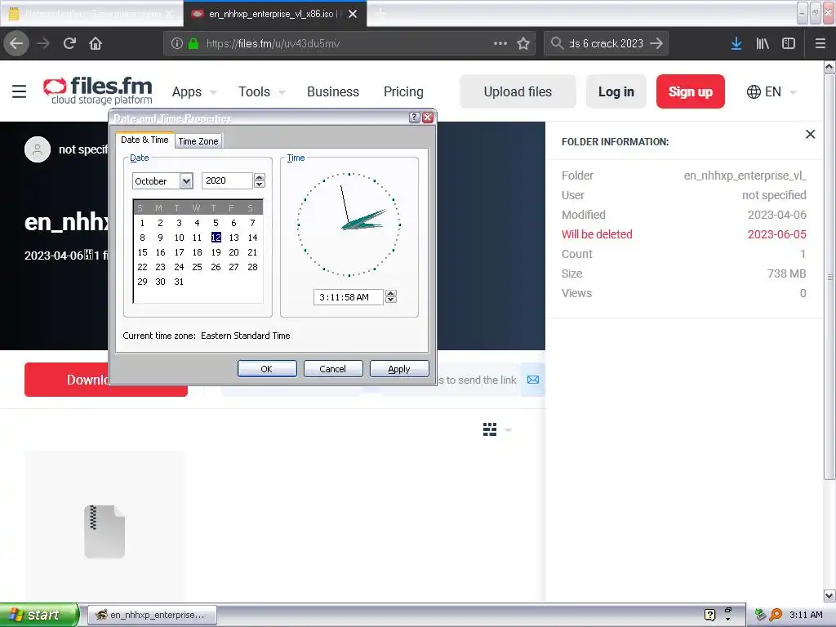The width and height of the screenshot is (836, 627).
Task: Click the year field showing 2020
Action: [x=227, y=180]
